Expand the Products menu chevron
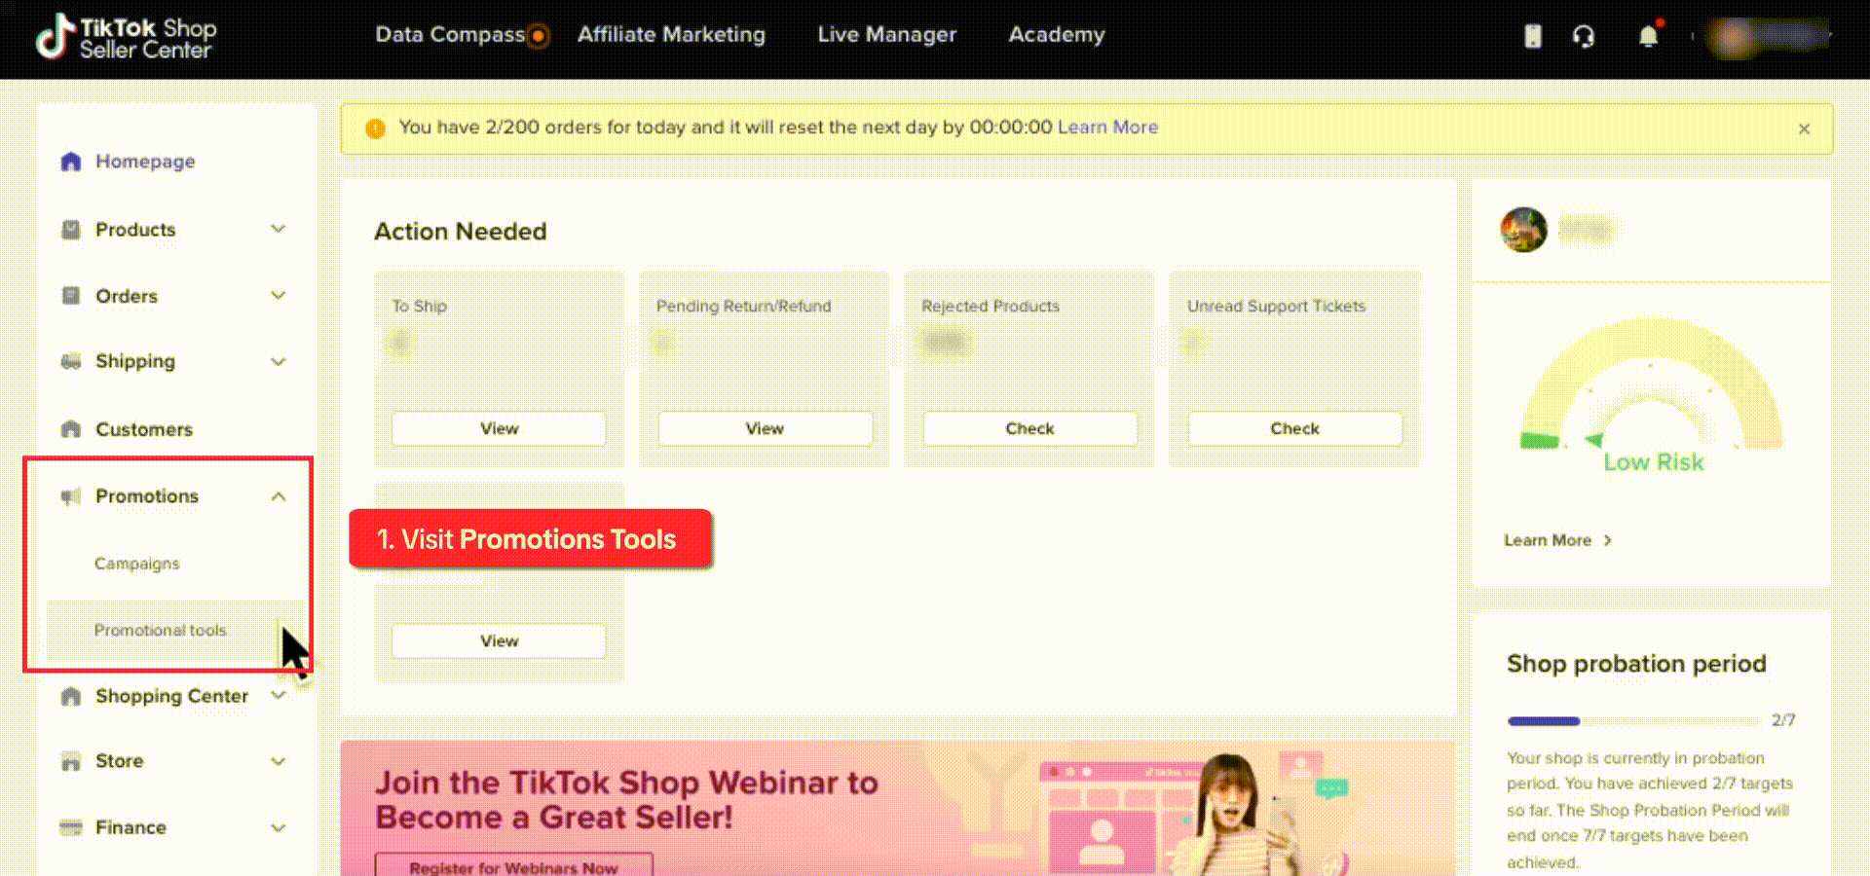1870x876 pixels. click(x=278, y=230)
